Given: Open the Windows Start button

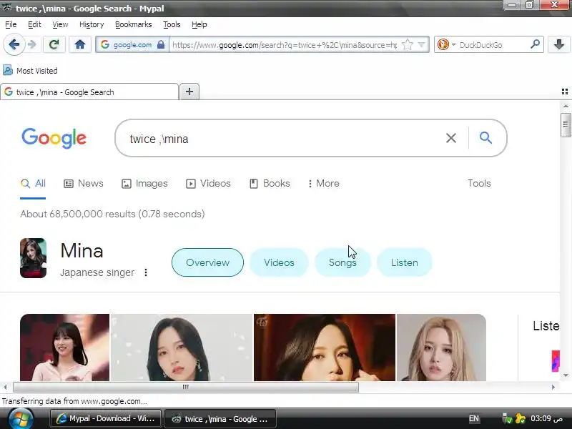Looking at the screenshot, I should (x=21, y=418).
